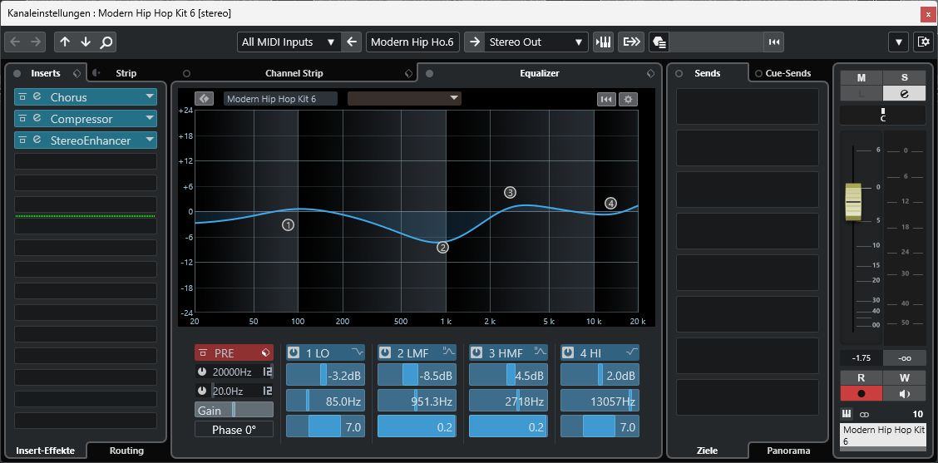
Task: Click the search magnifier icon in the toolbar
Action: pyautogui.click(x=106, y=42)
